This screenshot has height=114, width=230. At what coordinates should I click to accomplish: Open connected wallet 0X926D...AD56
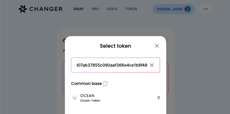[174, 9]
